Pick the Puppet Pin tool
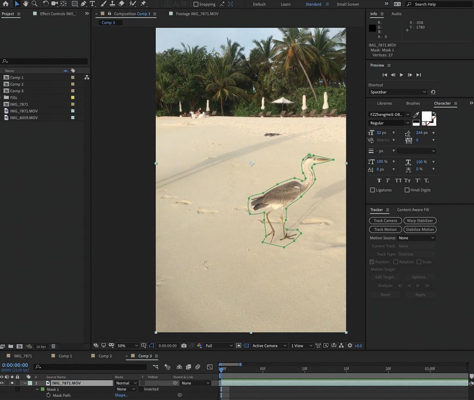Viewport: 474px width, 400px height. coord(143,4)
